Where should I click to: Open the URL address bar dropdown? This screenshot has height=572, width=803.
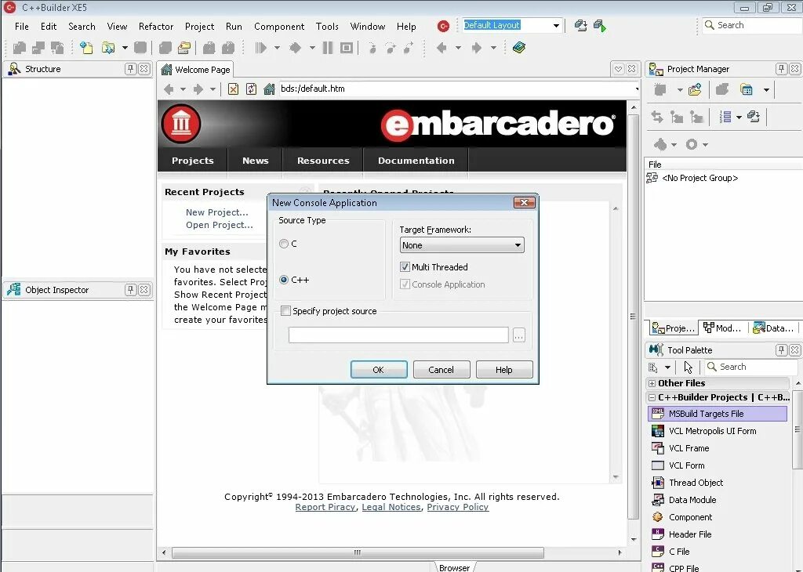(637, 89)
